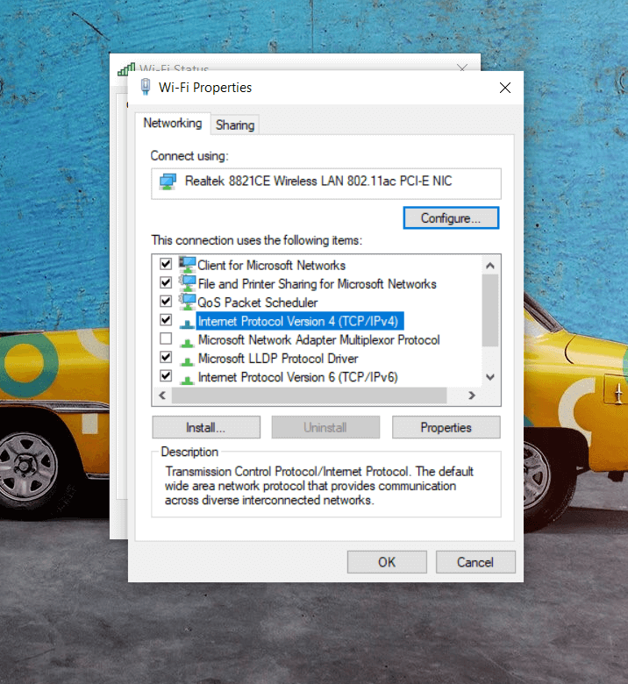Select 'File and Printer Sharing for Microsoft Networks'

click(317, 284)
